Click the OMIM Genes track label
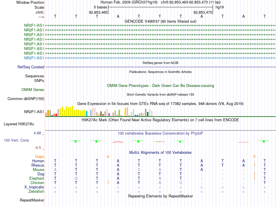This screenshot has width=276, height=207. (33, 90)
